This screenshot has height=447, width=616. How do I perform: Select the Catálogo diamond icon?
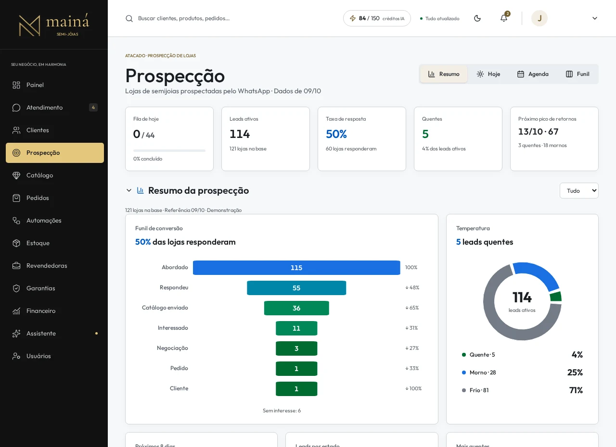click(16, 175)
